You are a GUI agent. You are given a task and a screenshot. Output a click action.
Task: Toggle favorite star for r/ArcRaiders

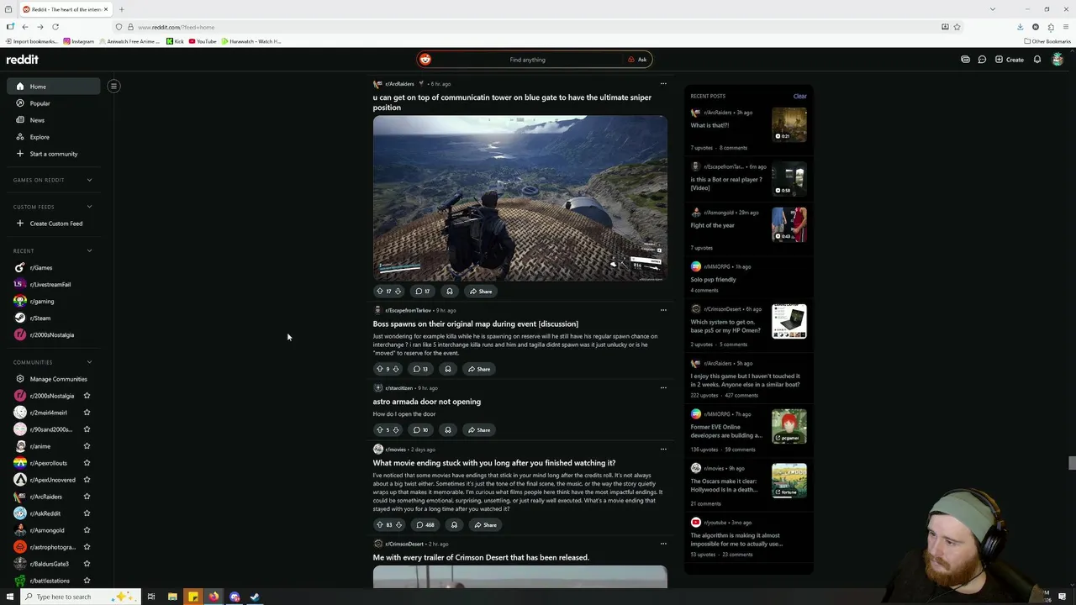(x=87, y=497)
